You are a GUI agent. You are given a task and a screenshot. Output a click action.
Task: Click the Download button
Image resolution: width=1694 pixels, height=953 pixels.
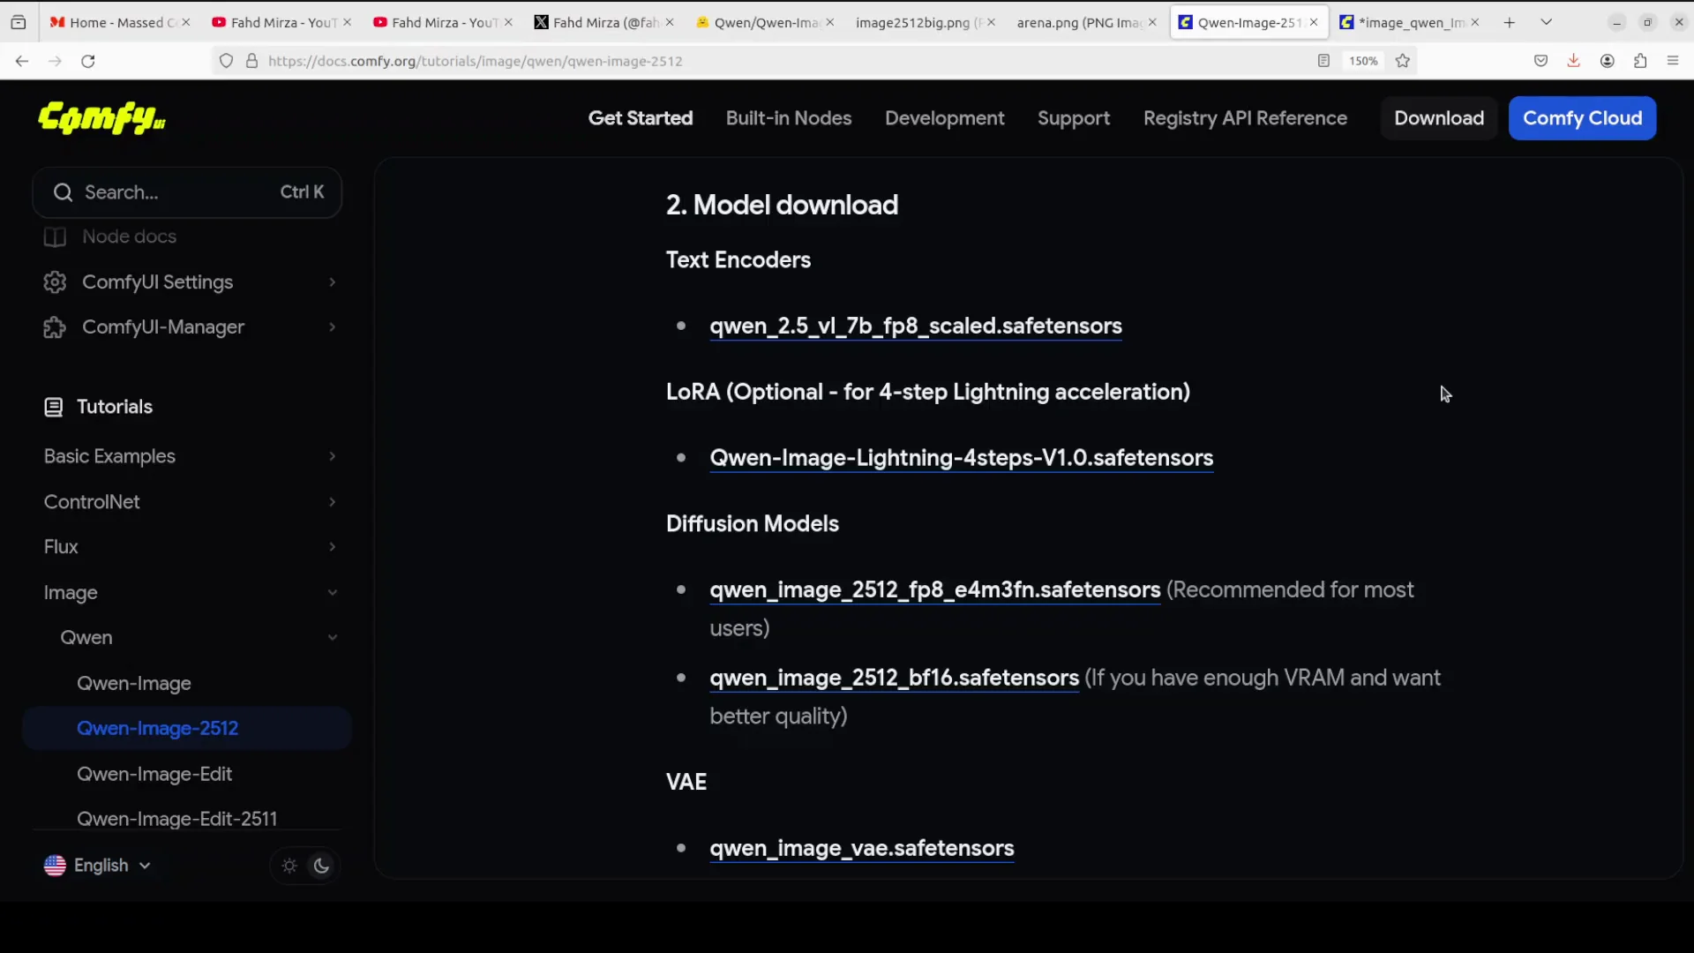(1440, 118)
